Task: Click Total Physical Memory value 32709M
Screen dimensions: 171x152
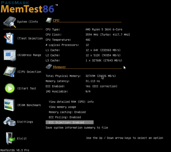Action: pyautogui.click(x=100, y=76)
